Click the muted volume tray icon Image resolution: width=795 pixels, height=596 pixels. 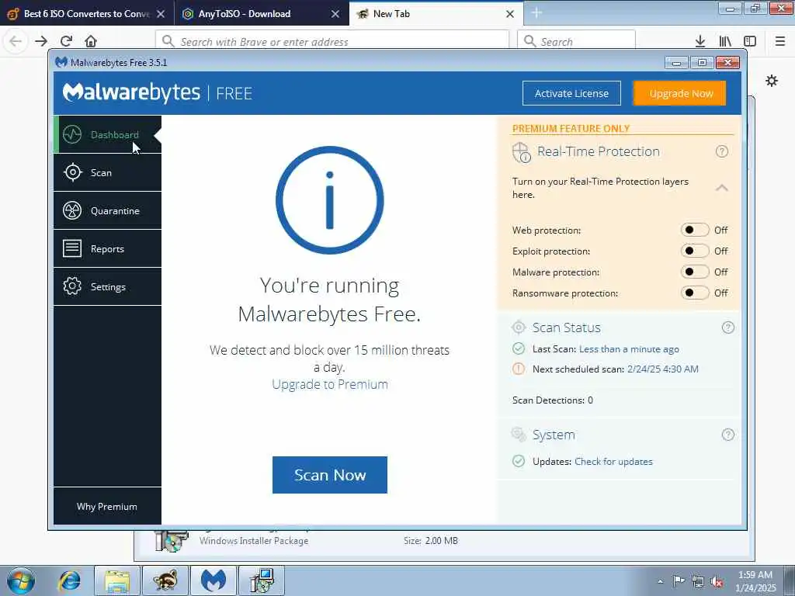pos(717,582)
